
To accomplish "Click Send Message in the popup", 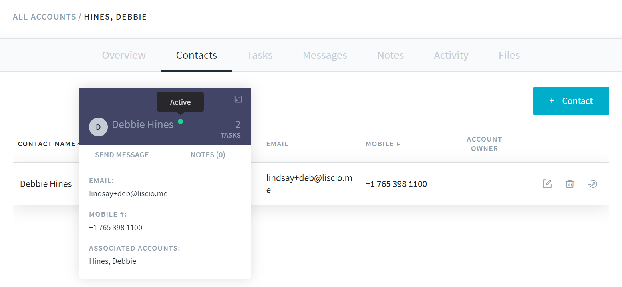I will 122,155.
